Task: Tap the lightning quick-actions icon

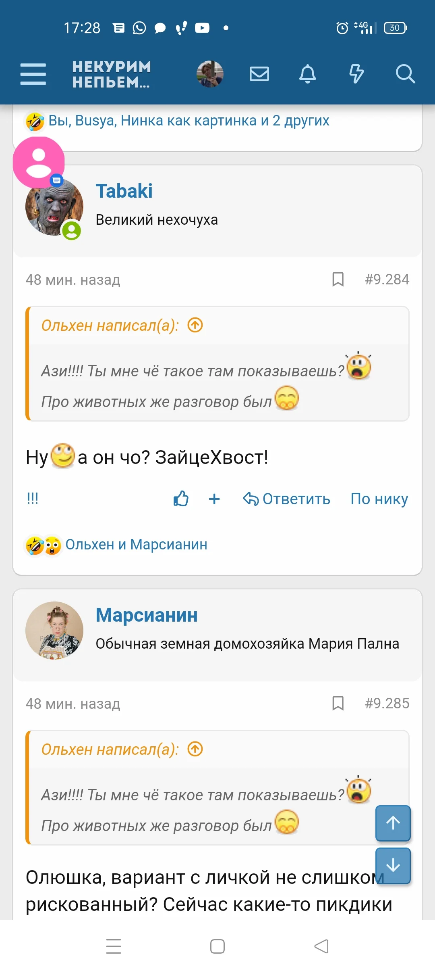Action: [356, 74]
